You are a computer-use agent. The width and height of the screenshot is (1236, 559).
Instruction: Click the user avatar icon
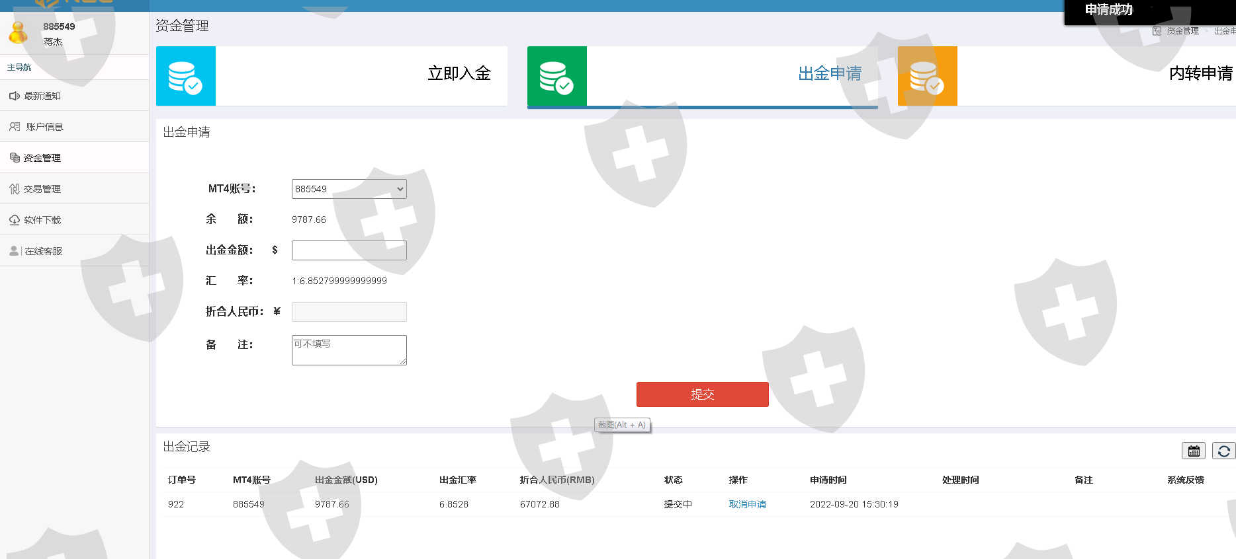click(x=19, y=32)
